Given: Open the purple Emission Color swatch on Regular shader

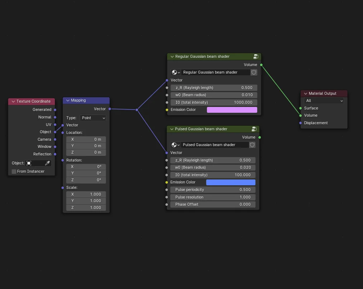Looking at the screenshot, I should 231,109.
